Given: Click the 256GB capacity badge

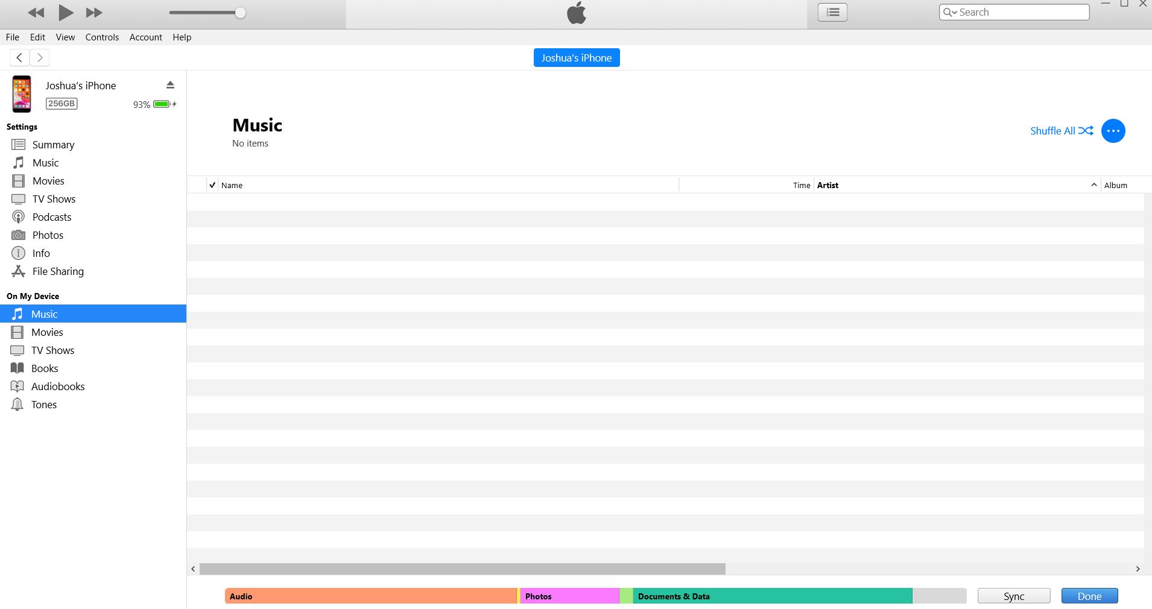Looking at the screenshot, I should [x=62, y=104].
